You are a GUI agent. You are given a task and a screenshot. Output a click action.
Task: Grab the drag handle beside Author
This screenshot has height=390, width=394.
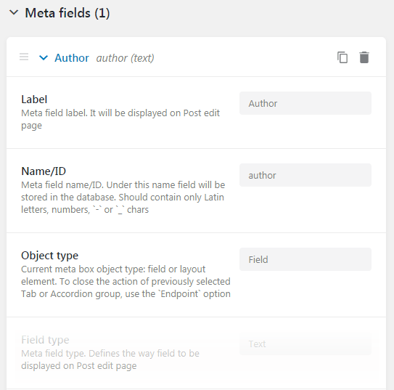[x=24, y=57]
